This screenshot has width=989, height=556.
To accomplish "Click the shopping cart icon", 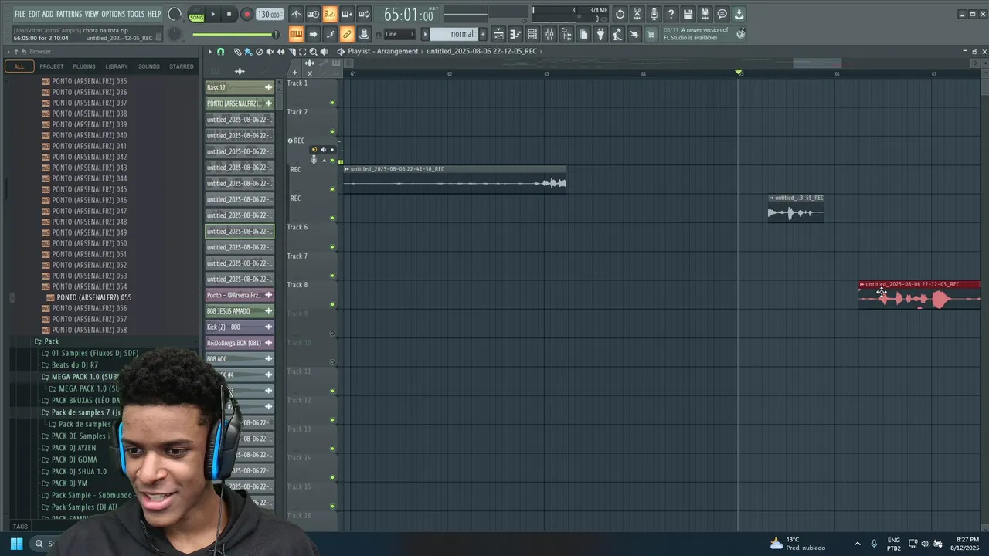I will tap(651, 34).
